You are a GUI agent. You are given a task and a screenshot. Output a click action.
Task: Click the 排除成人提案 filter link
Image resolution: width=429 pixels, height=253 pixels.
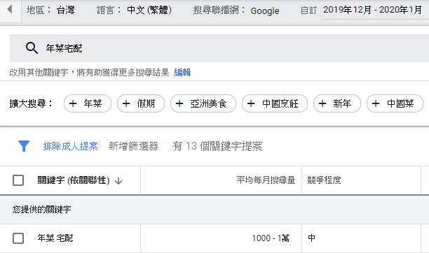point(70,146)
